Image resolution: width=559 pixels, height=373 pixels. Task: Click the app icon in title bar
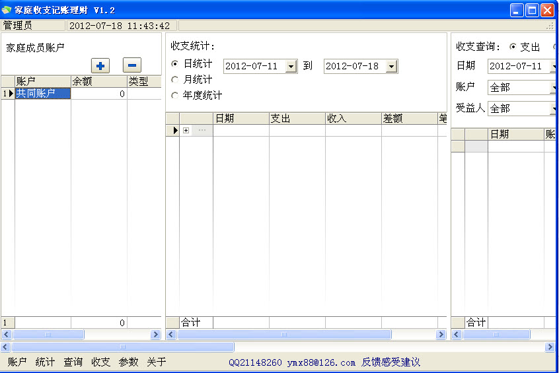pyautogui.click(x=7, y=10)
